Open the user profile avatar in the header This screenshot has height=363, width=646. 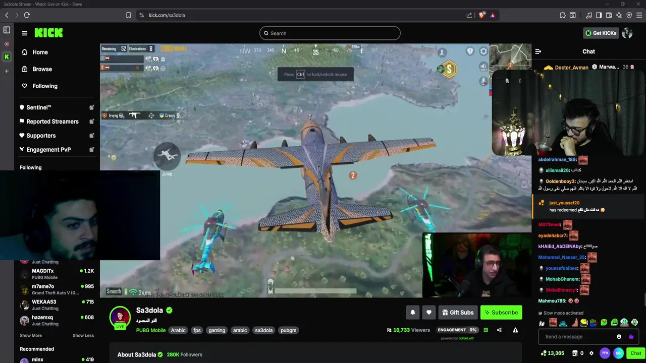[x=627, y=33]
